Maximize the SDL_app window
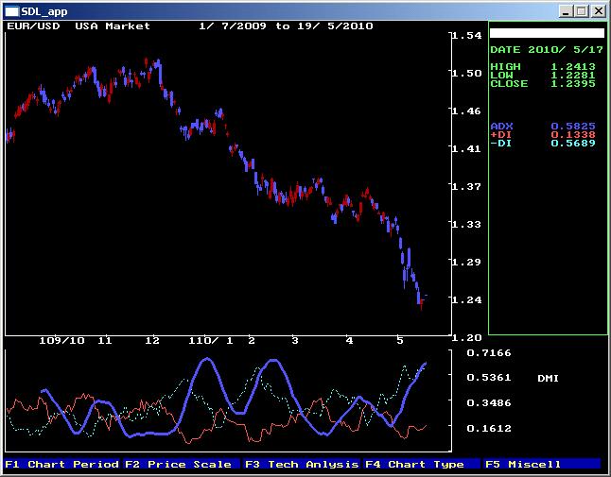611x477 pixels. (582, 11)
